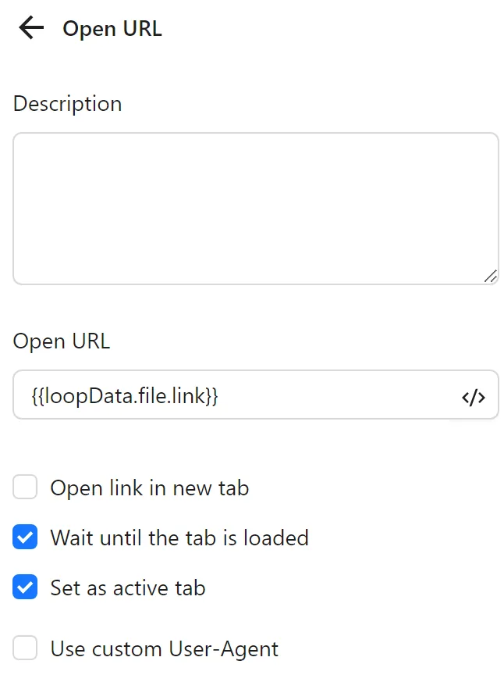Check the Use custom User-Agent box
This screenshot has height=675, width=504.
[25, 648]
